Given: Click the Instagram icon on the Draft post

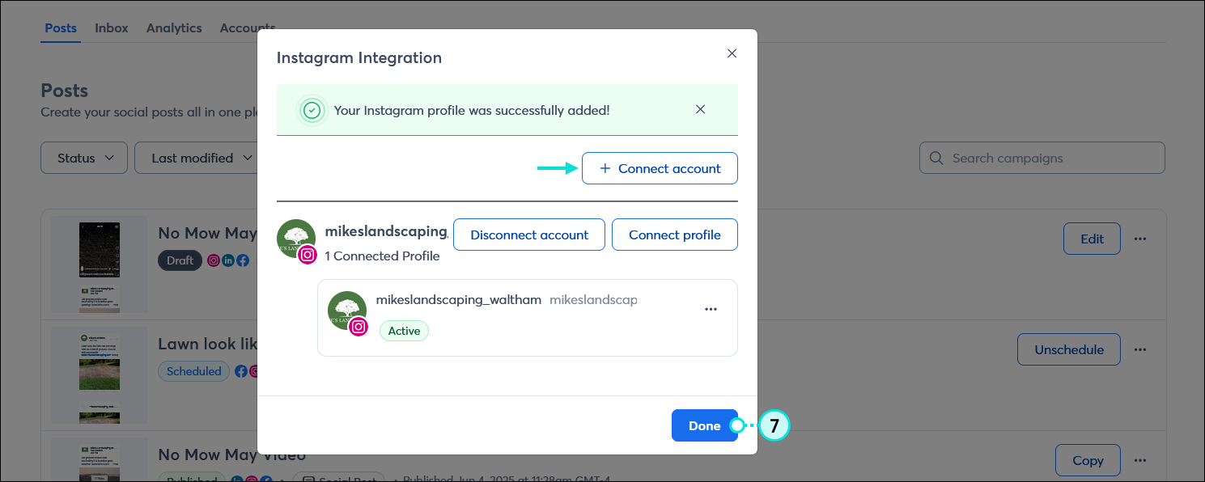Looking at the screenshot, I should [214, 260].
